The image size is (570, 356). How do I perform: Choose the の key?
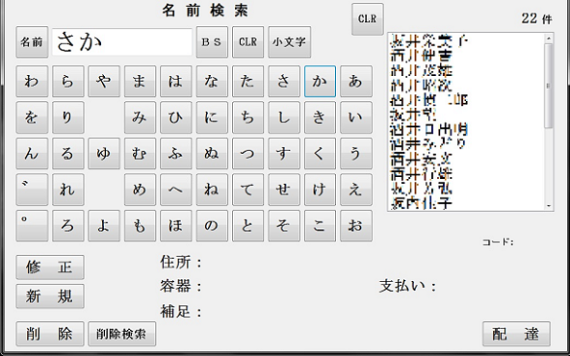(212, 225)
